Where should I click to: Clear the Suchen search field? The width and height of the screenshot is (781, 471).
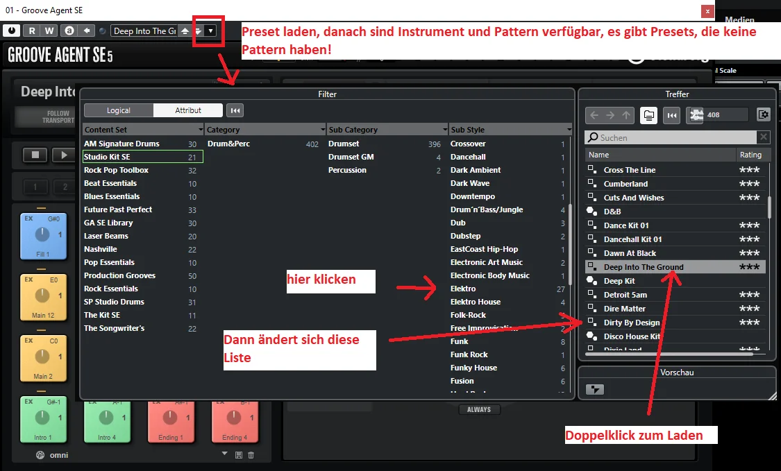tap(764, 137)
